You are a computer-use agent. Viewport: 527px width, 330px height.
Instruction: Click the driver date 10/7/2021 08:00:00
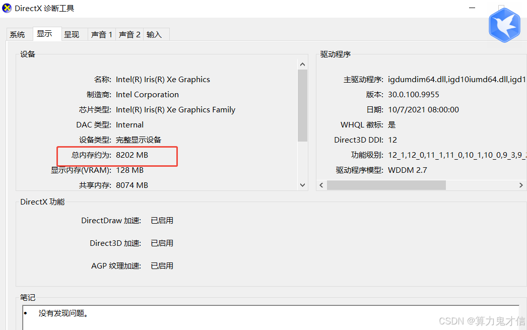tap(424, 110)
